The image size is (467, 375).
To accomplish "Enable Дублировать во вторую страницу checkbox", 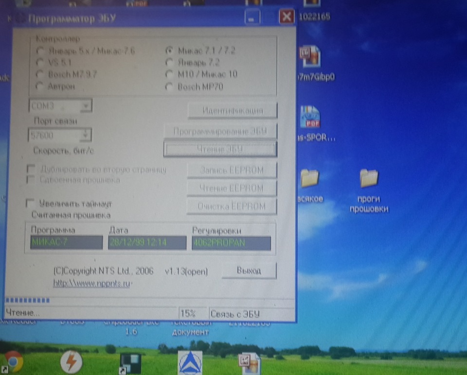I will pos(31,169).
